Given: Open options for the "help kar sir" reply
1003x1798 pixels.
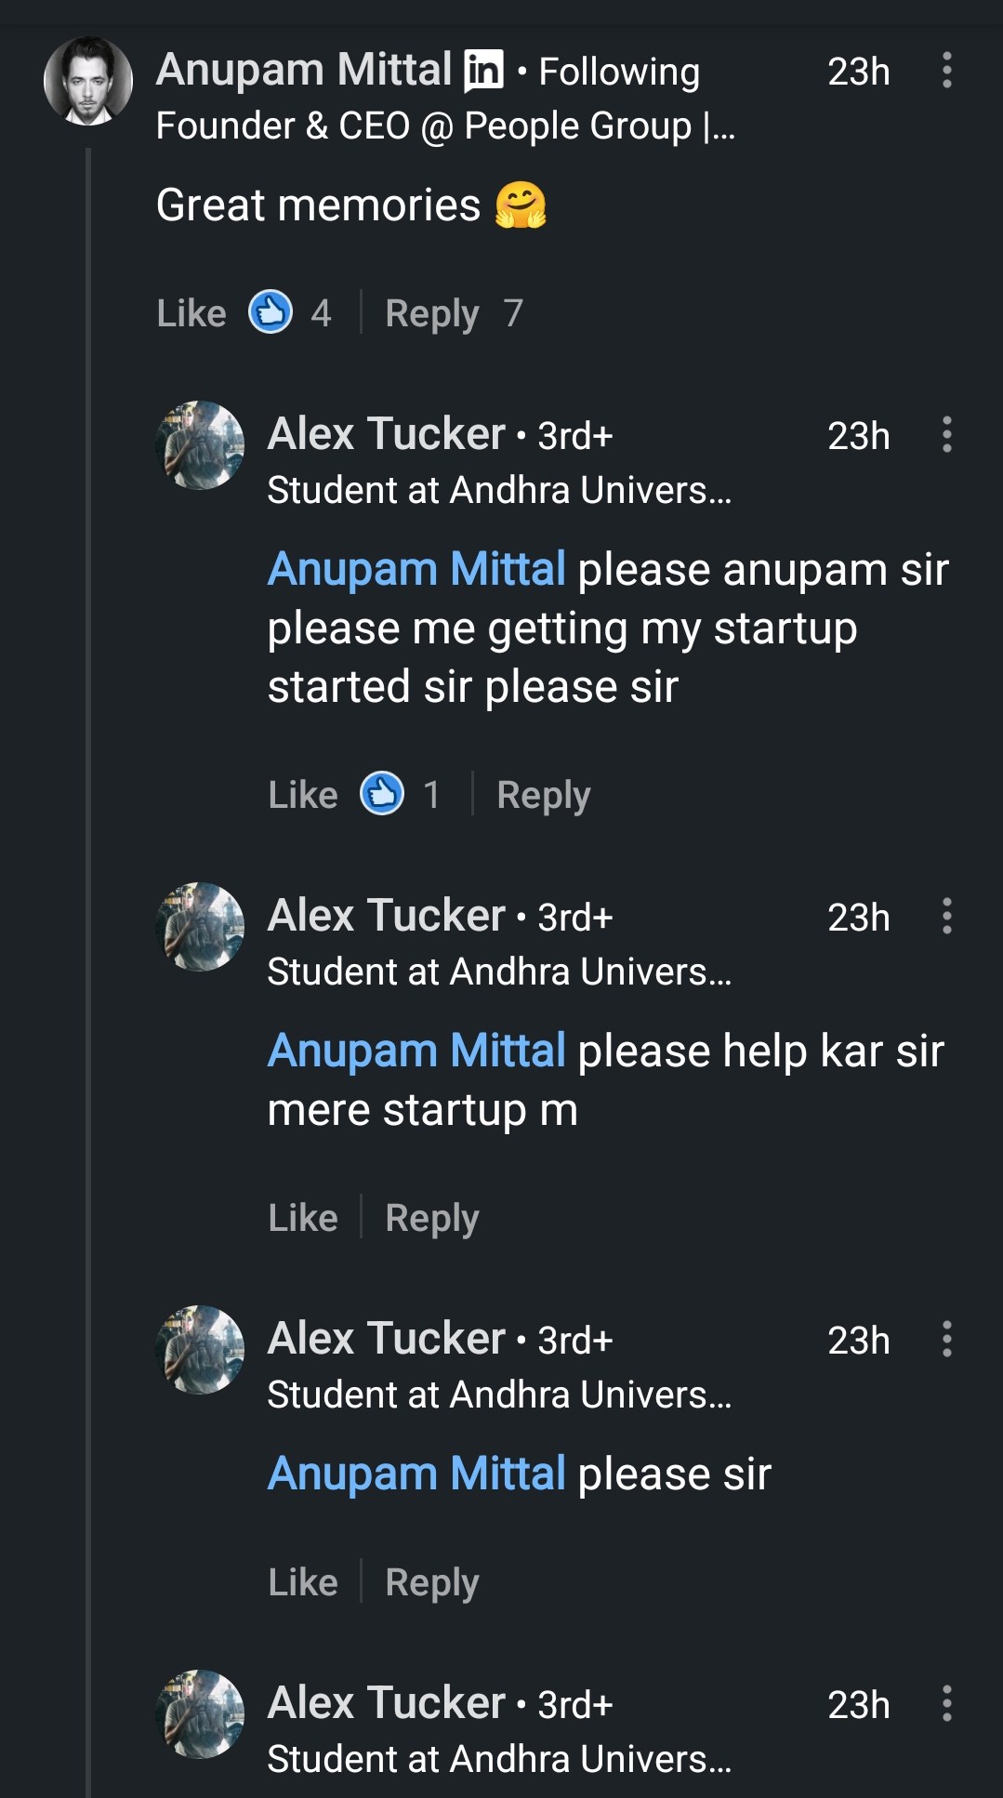Looking at the screenshot, I should pyautogui.click(x=946, y=917).
